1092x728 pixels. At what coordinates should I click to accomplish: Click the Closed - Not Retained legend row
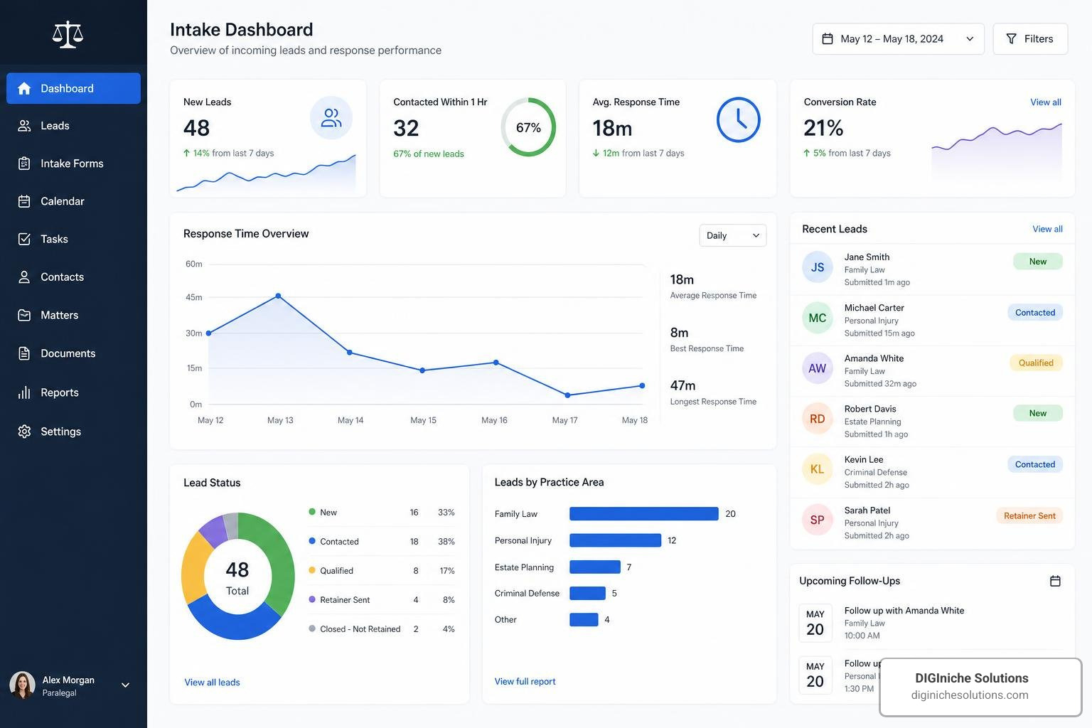coord(382,629)
